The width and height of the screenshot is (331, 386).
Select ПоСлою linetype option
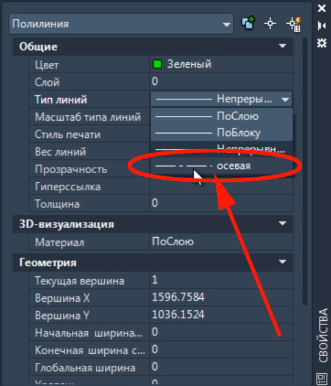click(221, 116)
